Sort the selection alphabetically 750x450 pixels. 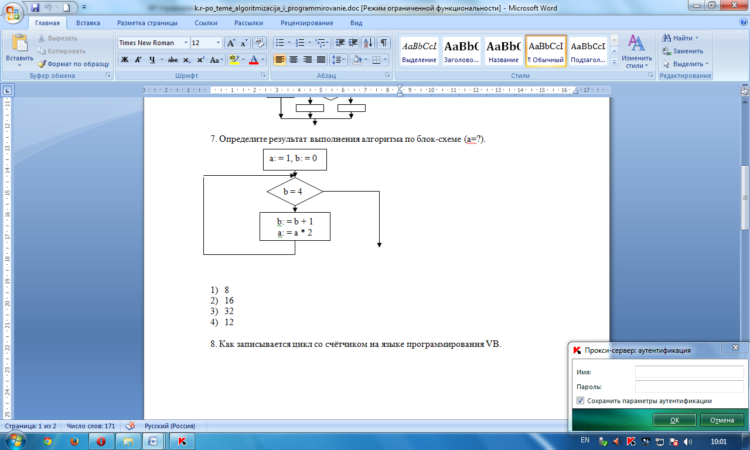pos(368,43)
